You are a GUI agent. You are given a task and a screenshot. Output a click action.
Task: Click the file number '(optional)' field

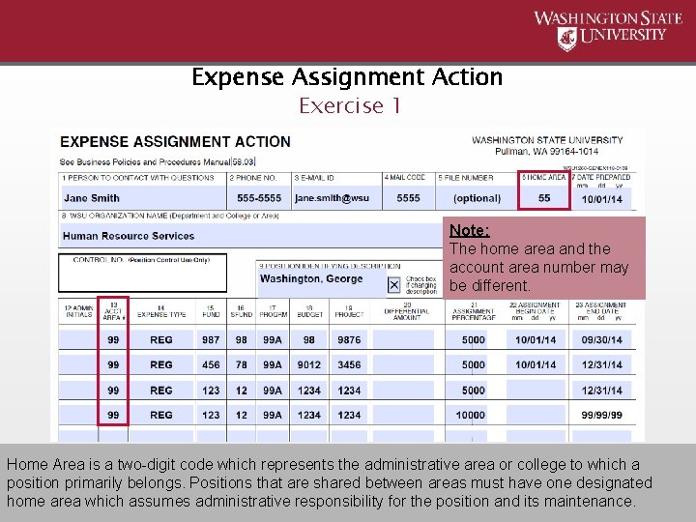(477, 198)
